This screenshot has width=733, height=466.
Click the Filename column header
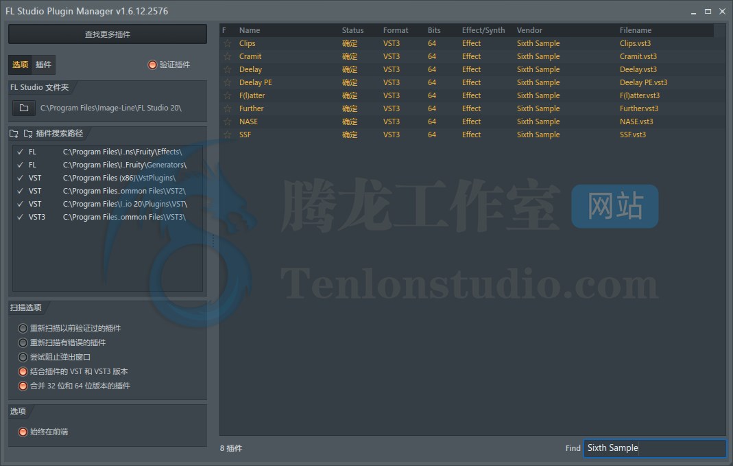636,30
